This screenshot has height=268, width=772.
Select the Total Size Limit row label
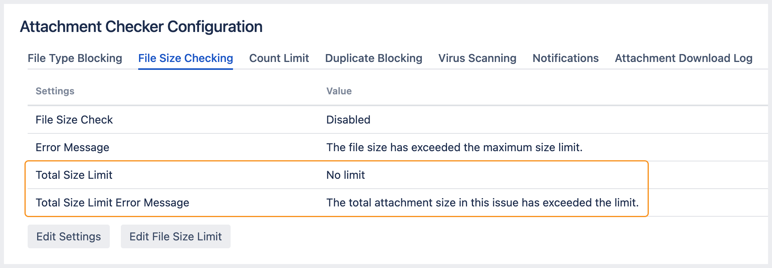[74, 175]
